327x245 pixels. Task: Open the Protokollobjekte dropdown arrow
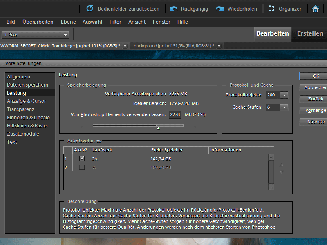[284, 95]
